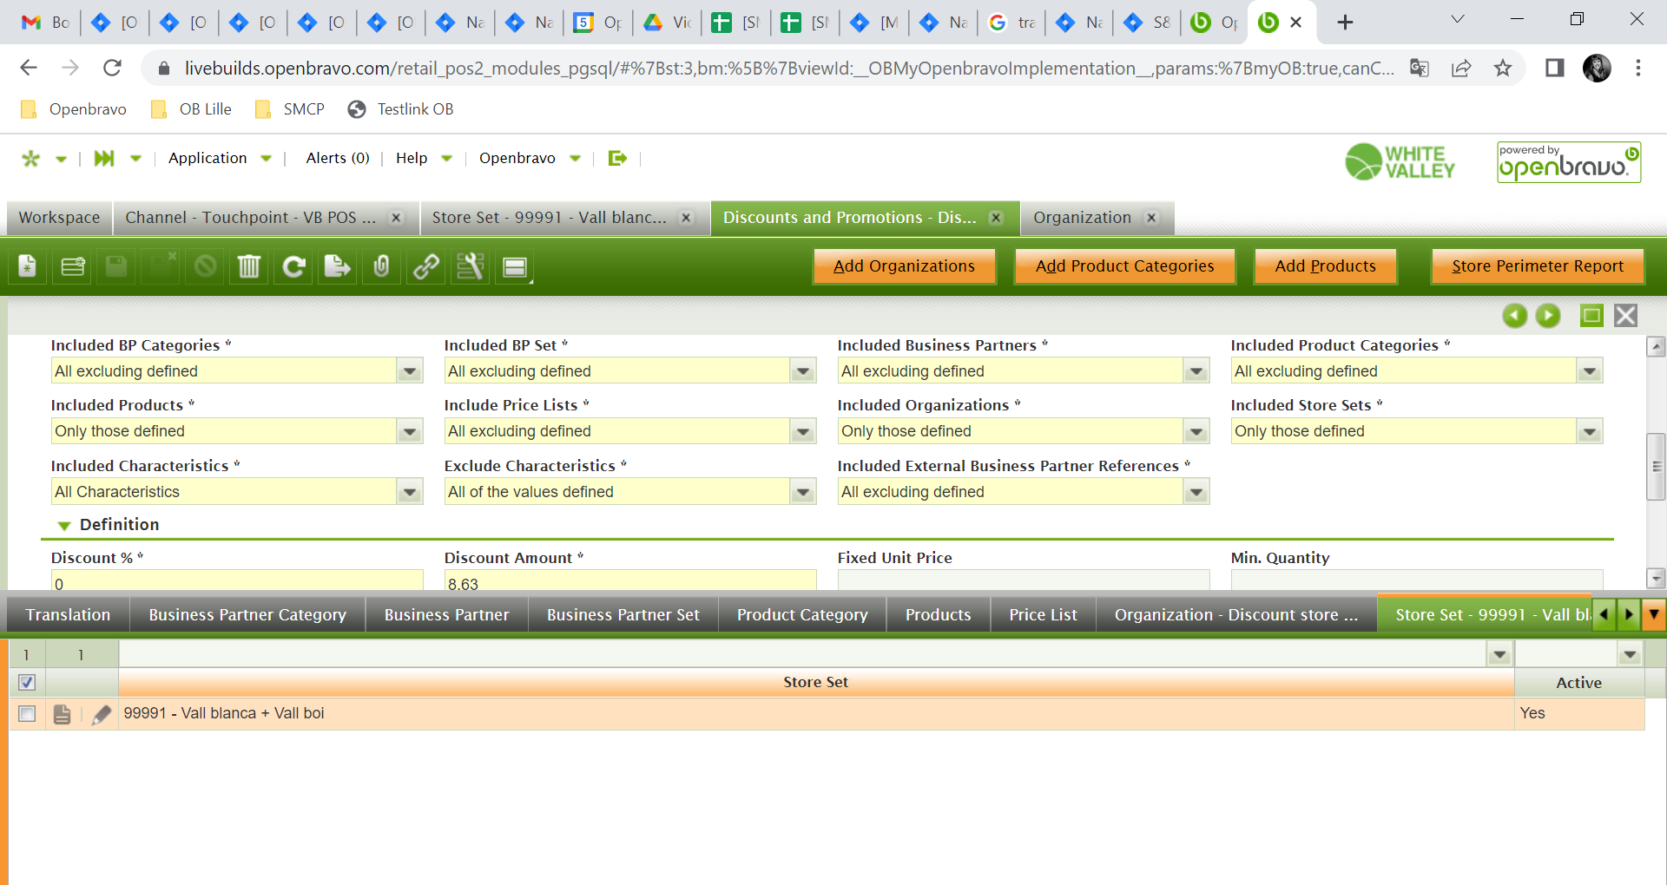Toggle the select-all checkbox in grid header
The height and width of the screenshot is (885, 1667).
[x=27, y=683]
